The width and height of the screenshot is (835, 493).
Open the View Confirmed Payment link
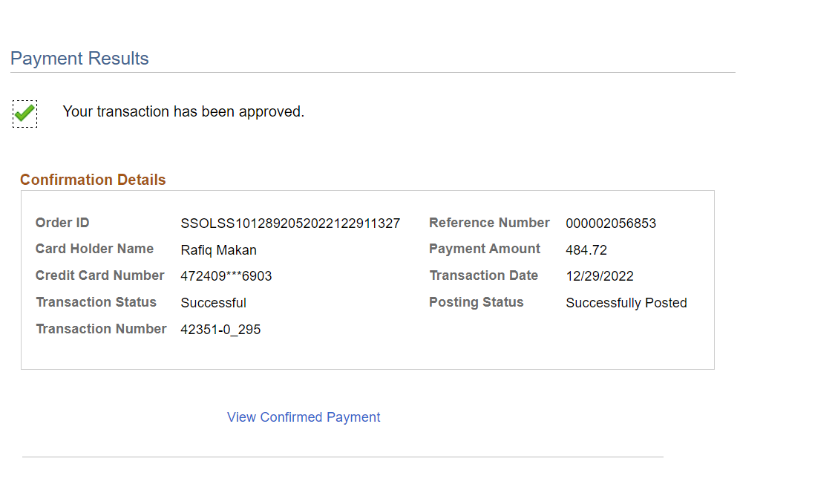[304, 417]
